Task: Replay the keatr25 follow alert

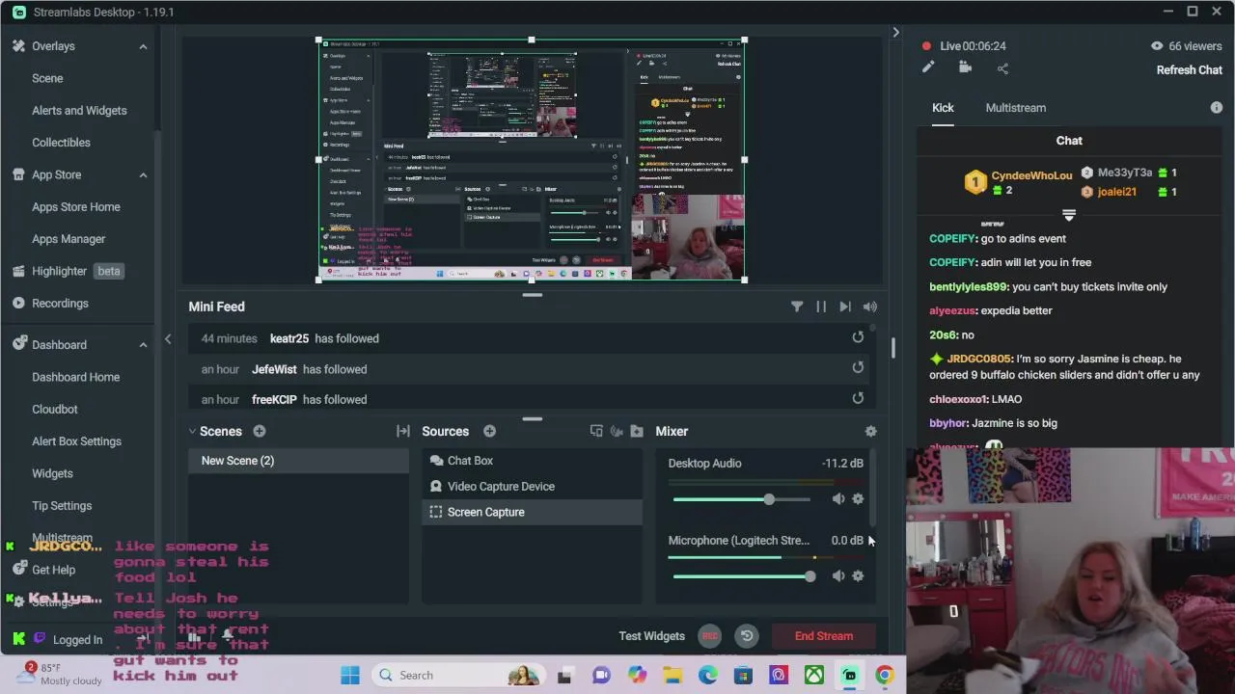Action: click(x=858, y=337)
